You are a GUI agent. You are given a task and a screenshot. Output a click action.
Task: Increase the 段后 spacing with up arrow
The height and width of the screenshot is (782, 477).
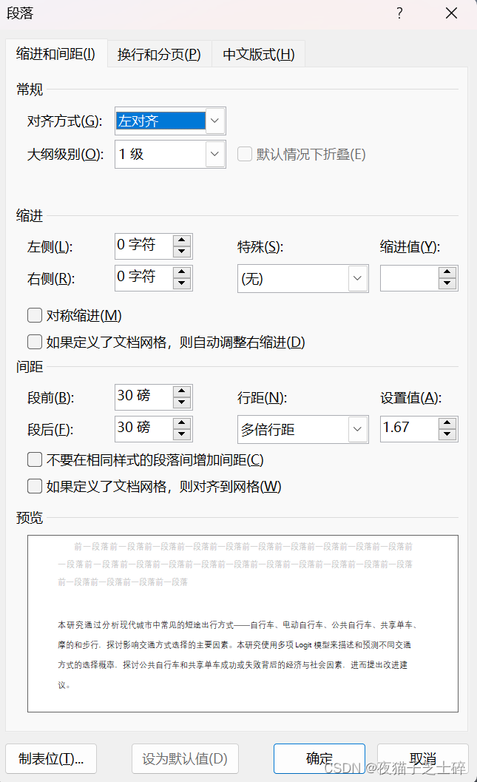tap(182, 423)
